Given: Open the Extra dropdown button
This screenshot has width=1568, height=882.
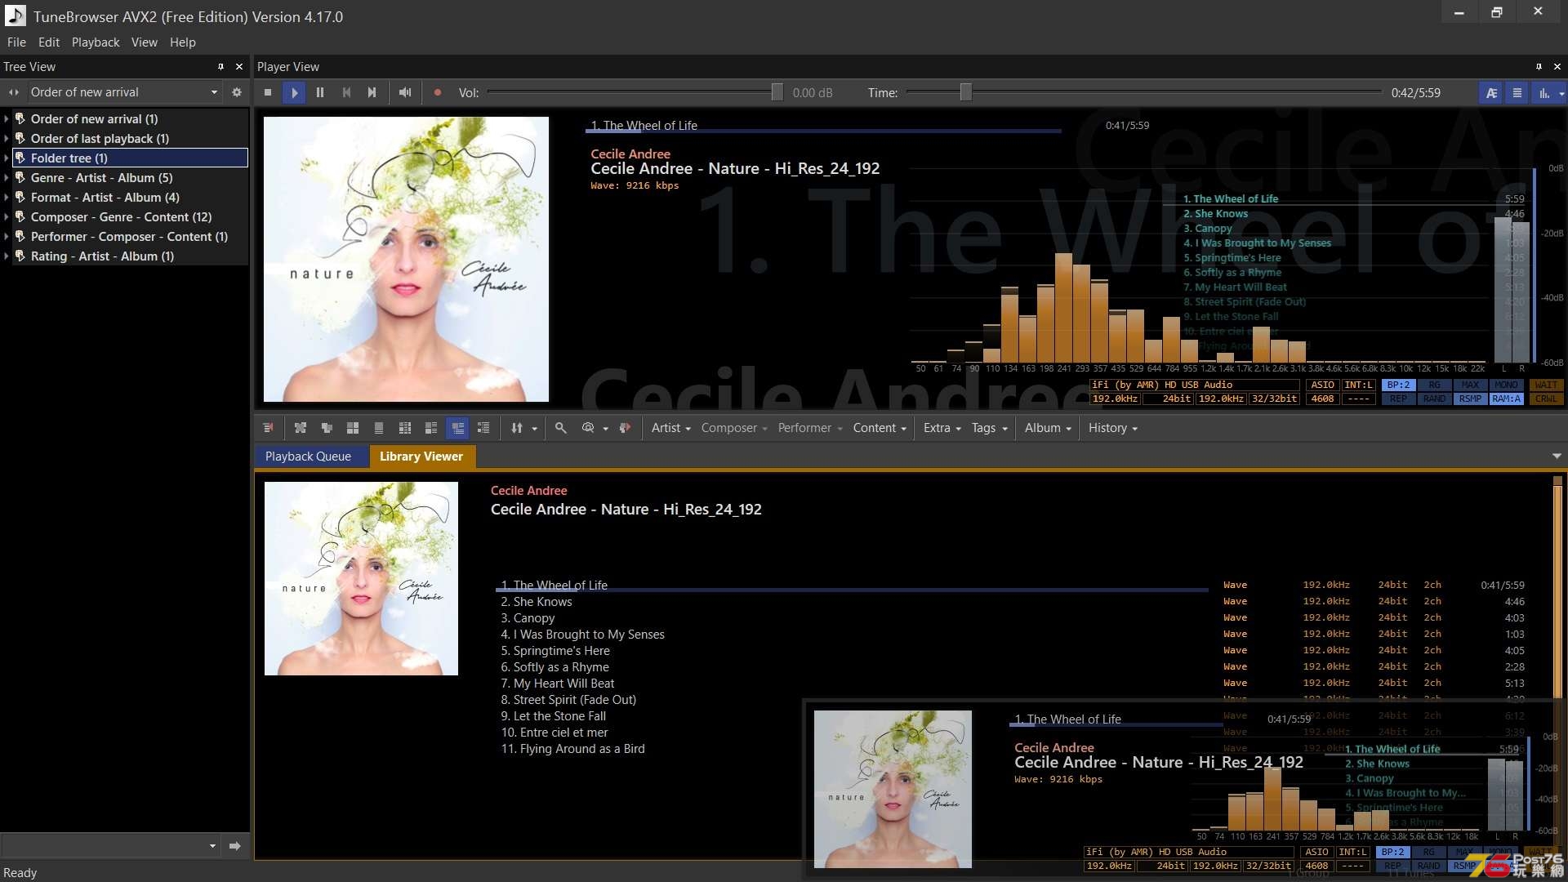Looking at the screenshot, I should [942, 428].
